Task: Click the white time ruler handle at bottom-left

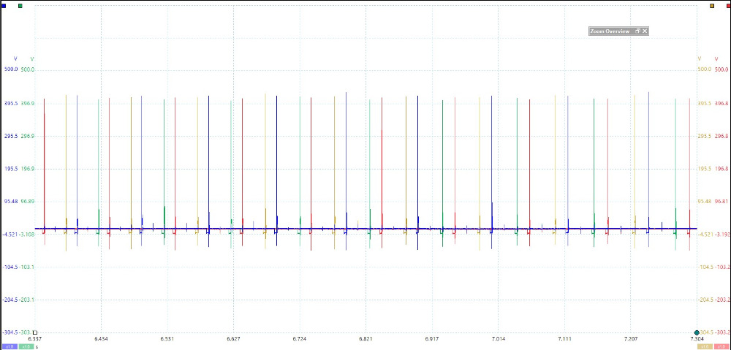Action: pyautogui.click(x=34, y=332)
